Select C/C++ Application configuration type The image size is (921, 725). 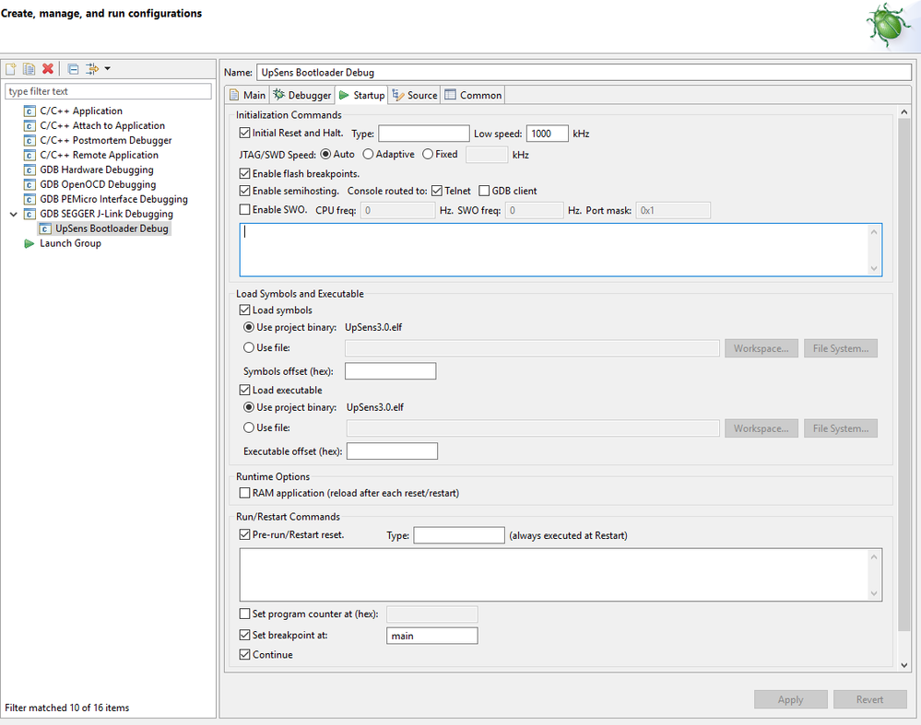click(x=81, y=111)
